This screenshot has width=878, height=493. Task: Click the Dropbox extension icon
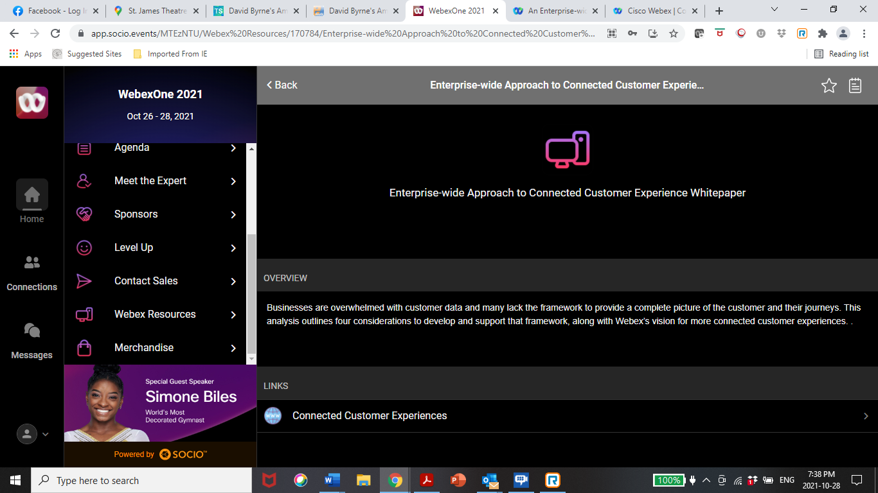coord(781,33)
